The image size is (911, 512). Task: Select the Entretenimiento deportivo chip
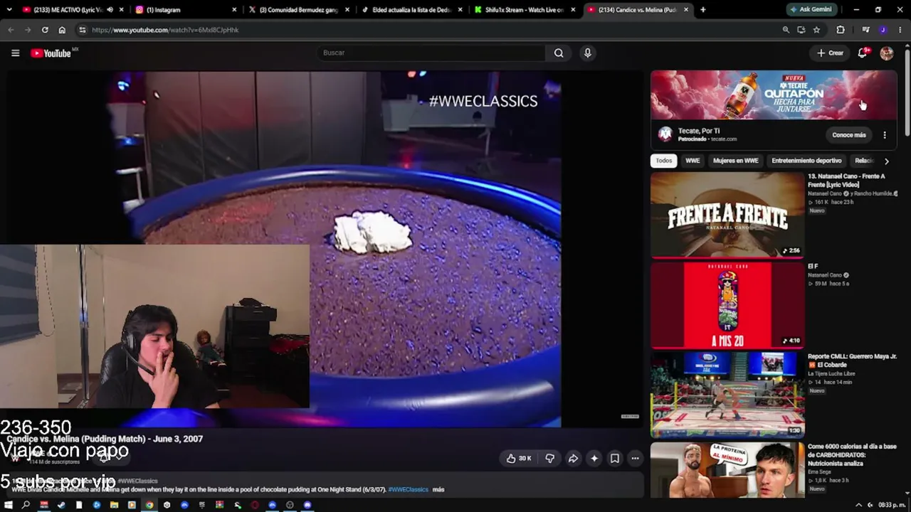[x=806, y=161]
